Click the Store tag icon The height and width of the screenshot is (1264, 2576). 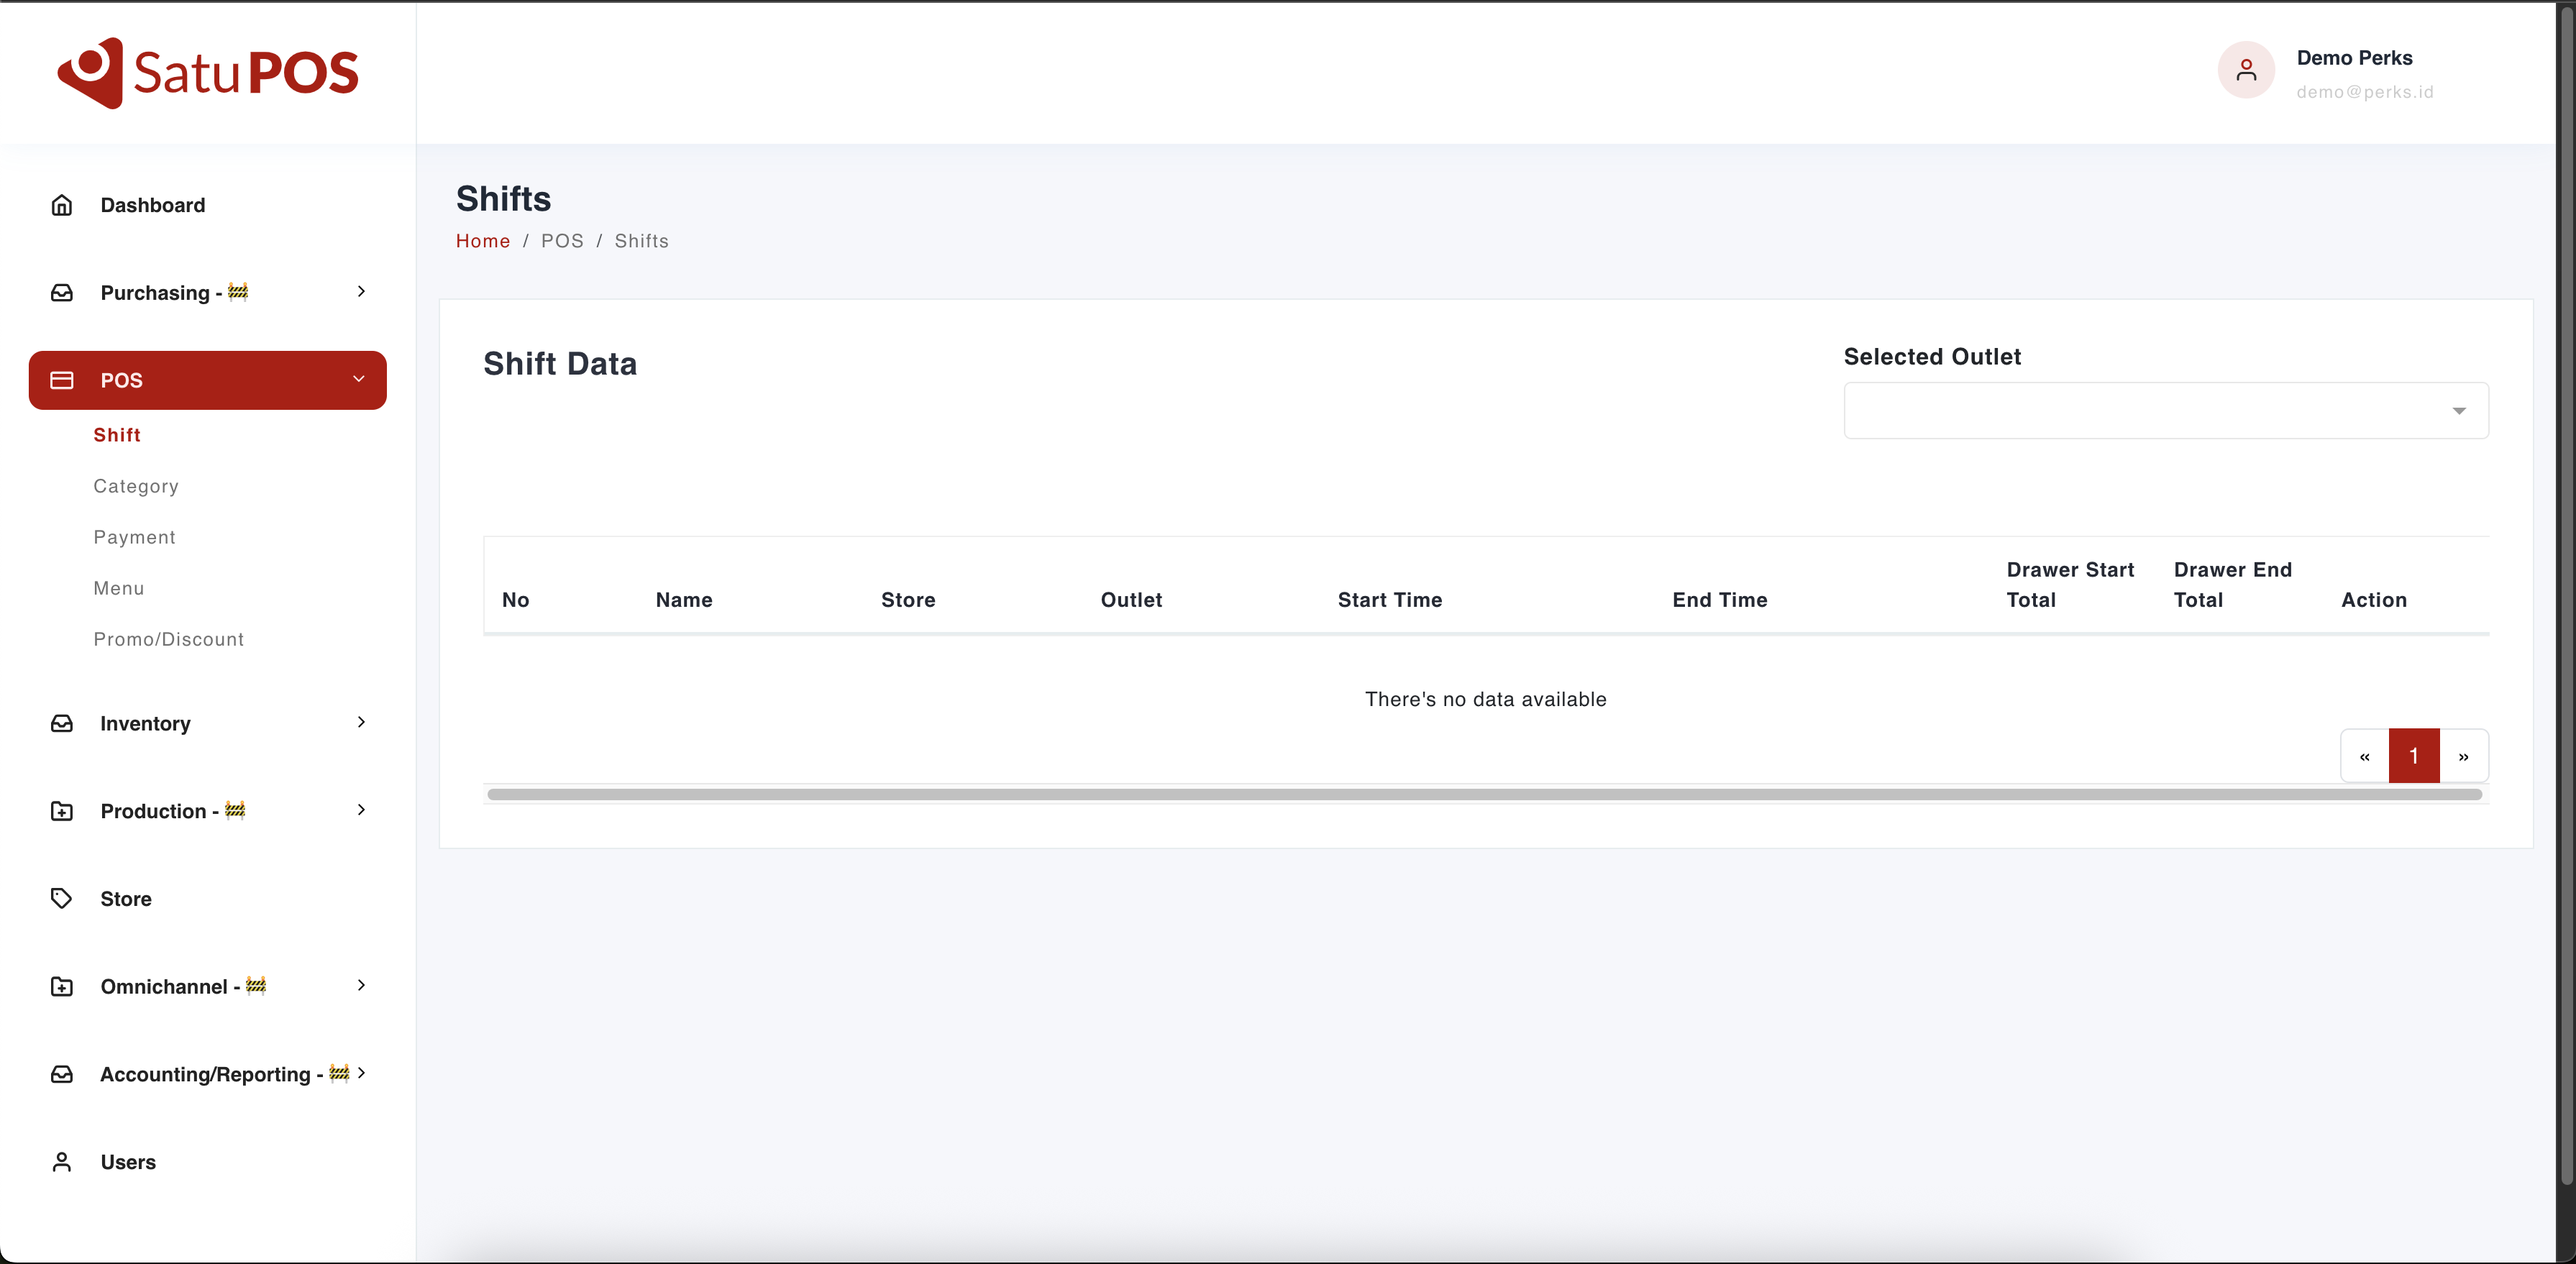pyautogui.click(x=61, y=898)
